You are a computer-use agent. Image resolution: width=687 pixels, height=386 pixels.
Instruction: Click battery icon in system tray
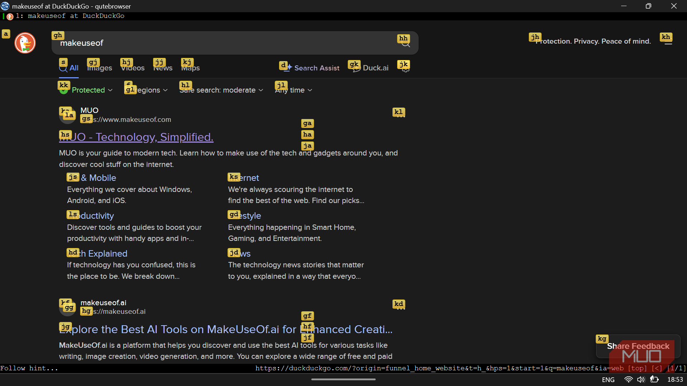point(654,380)
